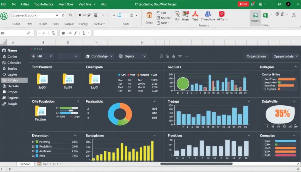Click the move arrows icon in Felel group
Screen dimensions: 301x172
[x=114, y=15]
